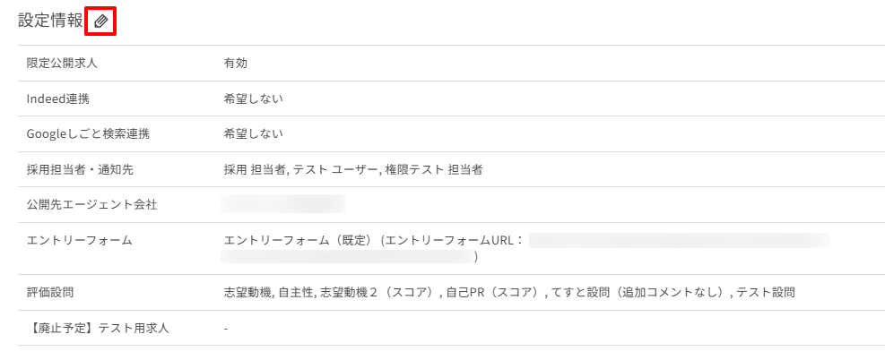Select the Indeed連携 row label
The width and height of the screenshot is (885, 360).
pos(57,99)
